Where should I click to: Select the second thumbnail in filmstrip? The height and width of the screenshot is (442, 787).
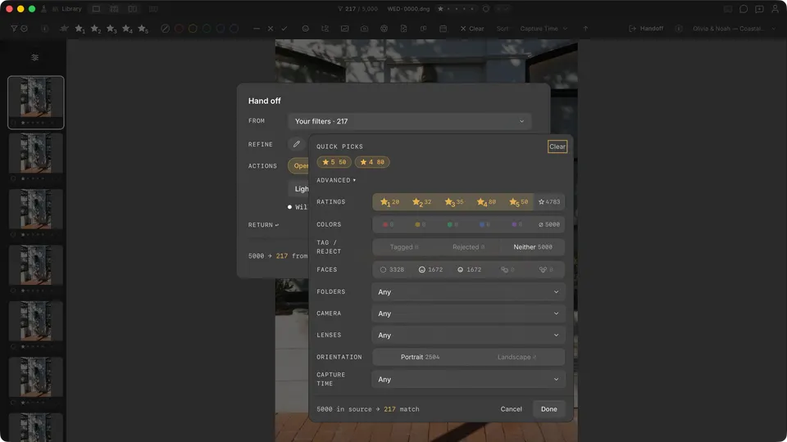[x=35, y=158]
